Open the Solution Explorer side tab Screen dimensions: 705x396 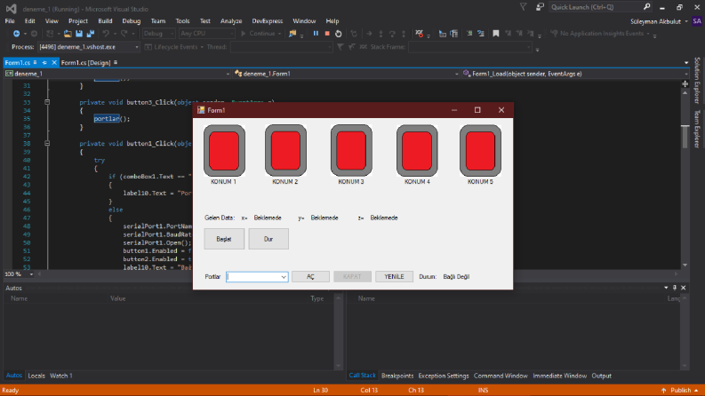[x=697, y=81]
